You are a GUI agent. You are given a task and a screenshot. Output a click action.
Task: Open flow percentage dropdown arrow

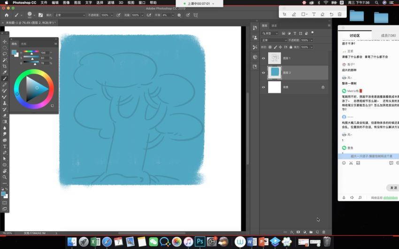[x=142, y=15]
